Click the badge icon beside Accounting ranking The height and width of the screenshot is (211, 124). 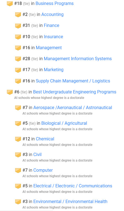coord(18,15)
